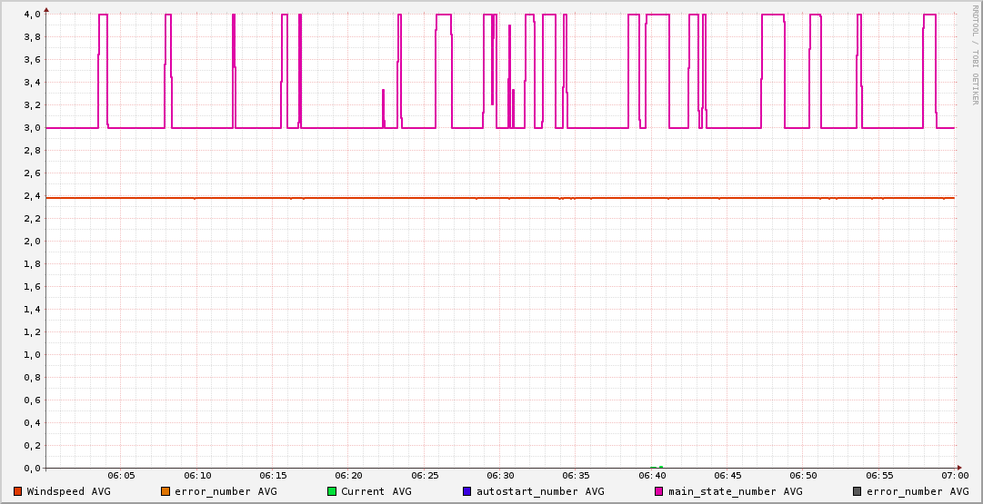Select the Windspeed AVG legend label
This screenshot has width=983, height=504.
click(68, 491)
